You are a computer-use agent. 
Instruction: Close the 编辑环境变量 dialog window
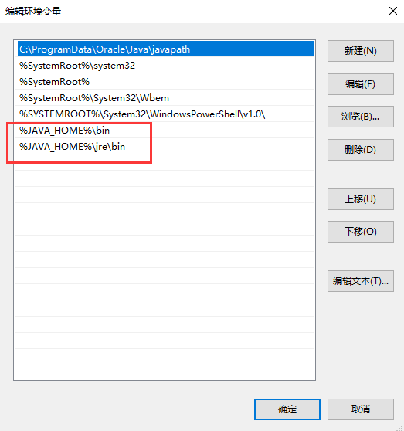point(393,11)
